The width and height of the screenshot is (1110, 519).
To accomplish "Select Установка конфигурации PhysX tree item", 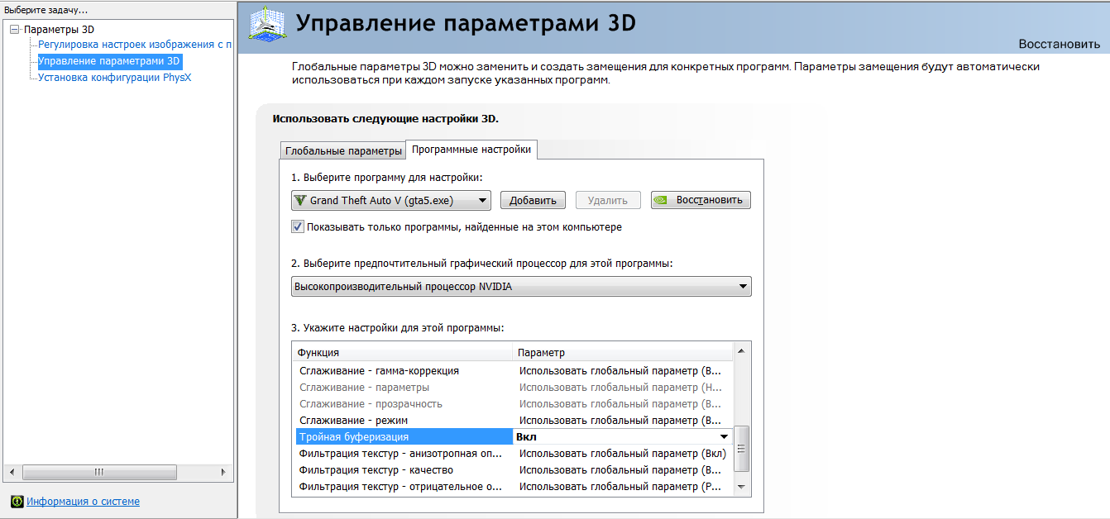I will coord(115,78).
